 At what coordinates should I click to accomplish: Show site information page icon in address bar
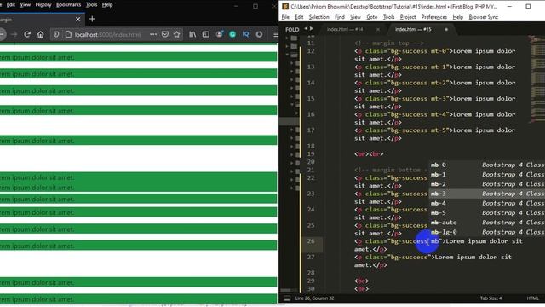tap(68, 34)
